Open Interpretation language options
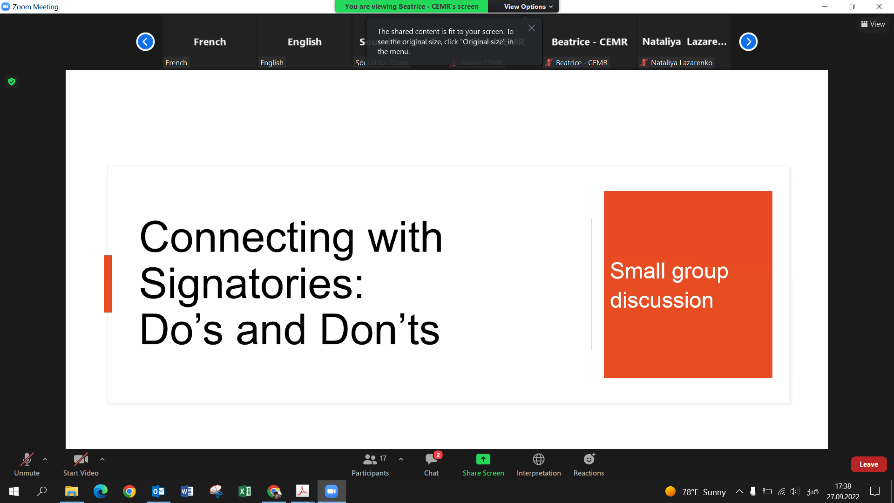This screenshot has height=503, width=894. point(538,464)
